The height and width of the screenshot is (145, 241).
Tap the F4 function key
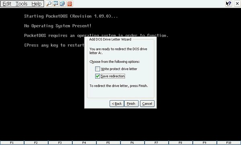point(84,143)
